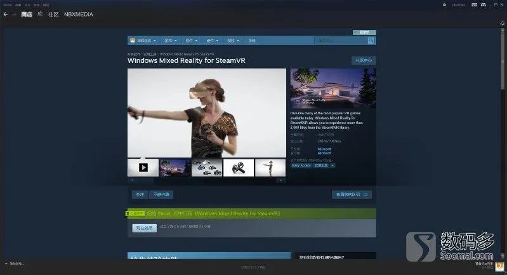The image size is (507, 275).
Task: Click the 现在就用 (Use now) button
Action: tap(144, 228)
